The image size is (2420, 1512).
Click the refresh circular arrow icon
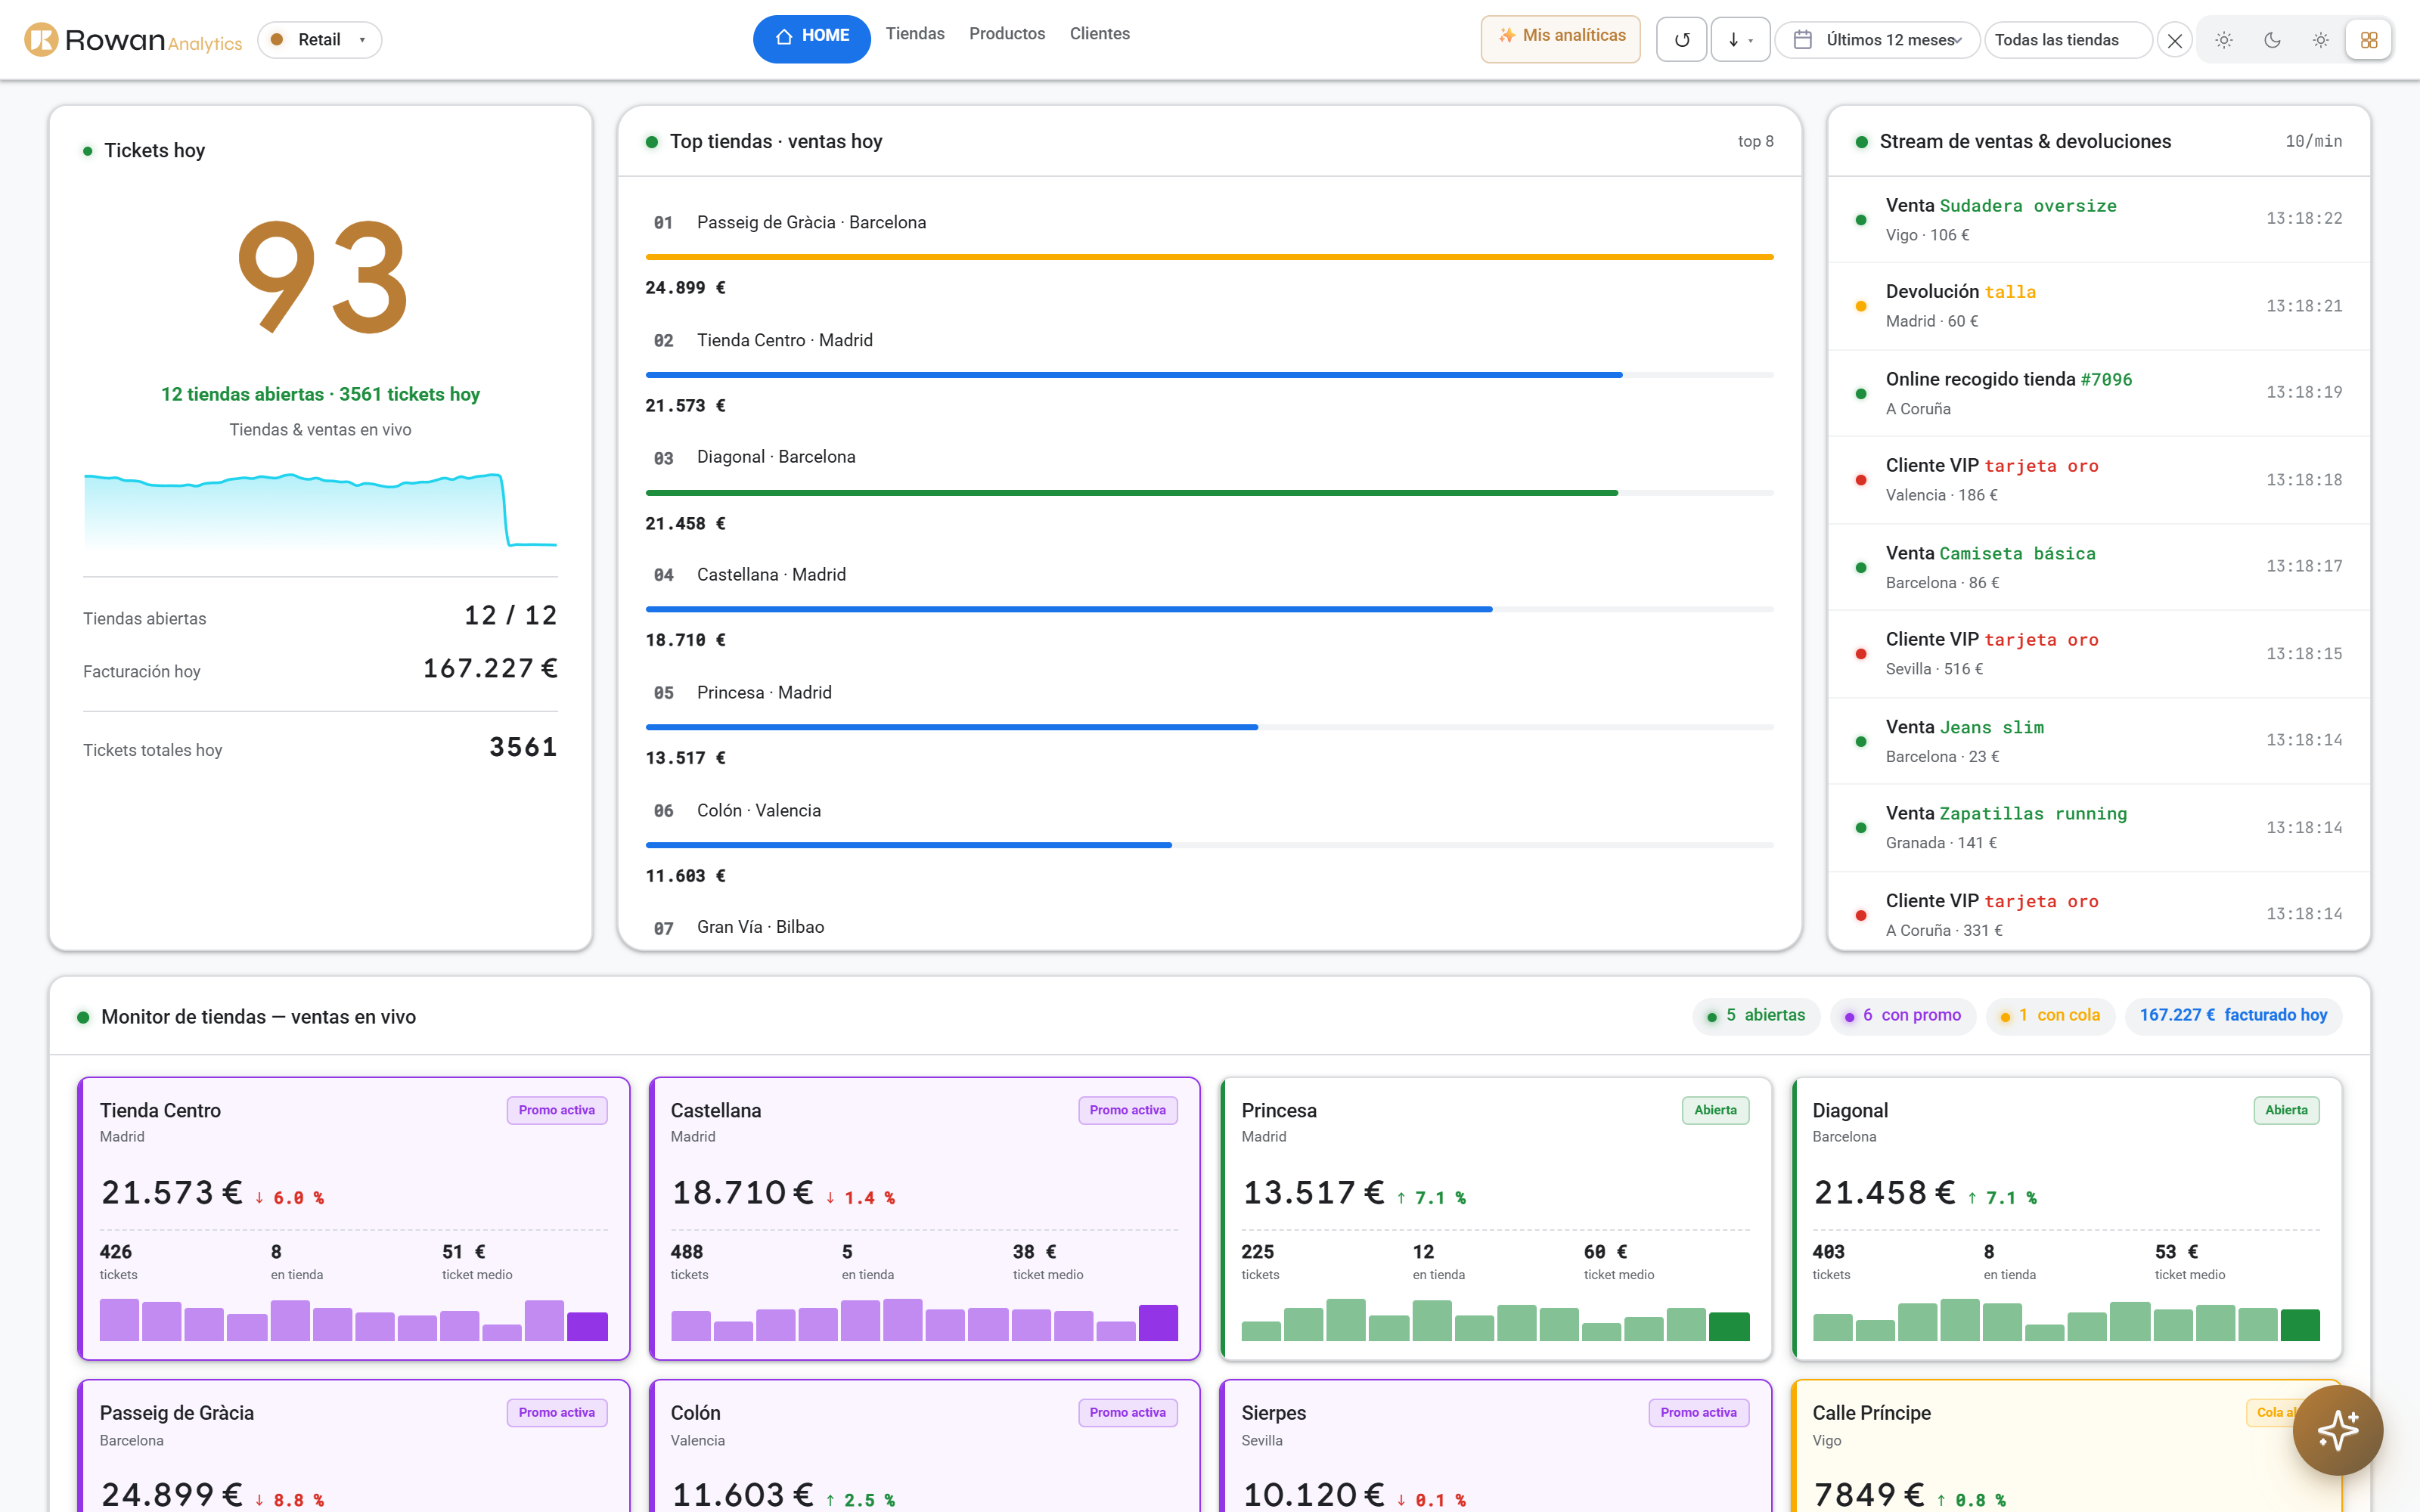1681,40
